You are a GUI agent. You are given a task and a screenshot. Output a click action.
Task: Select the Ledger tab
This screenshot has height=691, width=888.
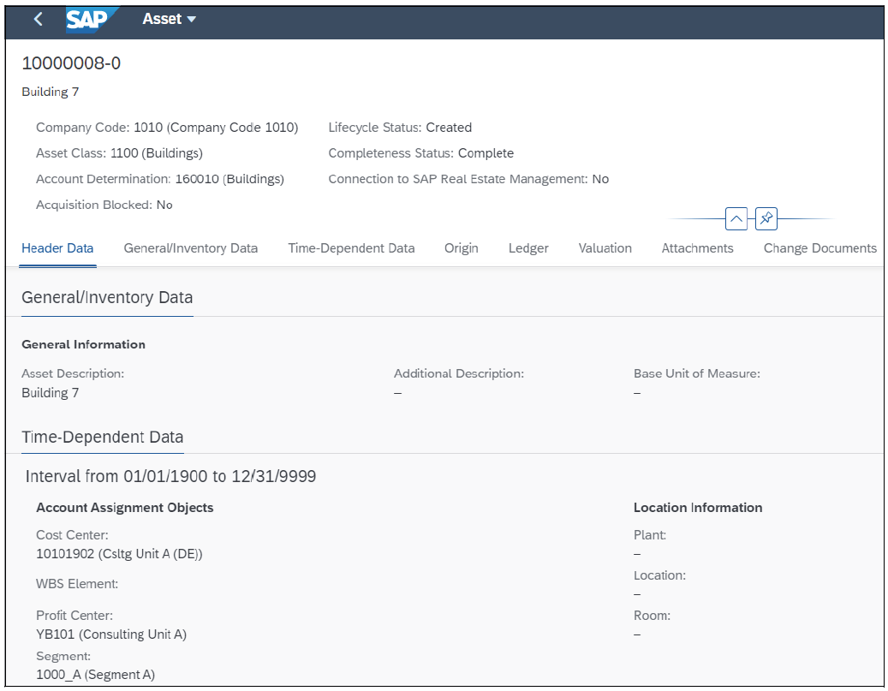tap(527, 248)
